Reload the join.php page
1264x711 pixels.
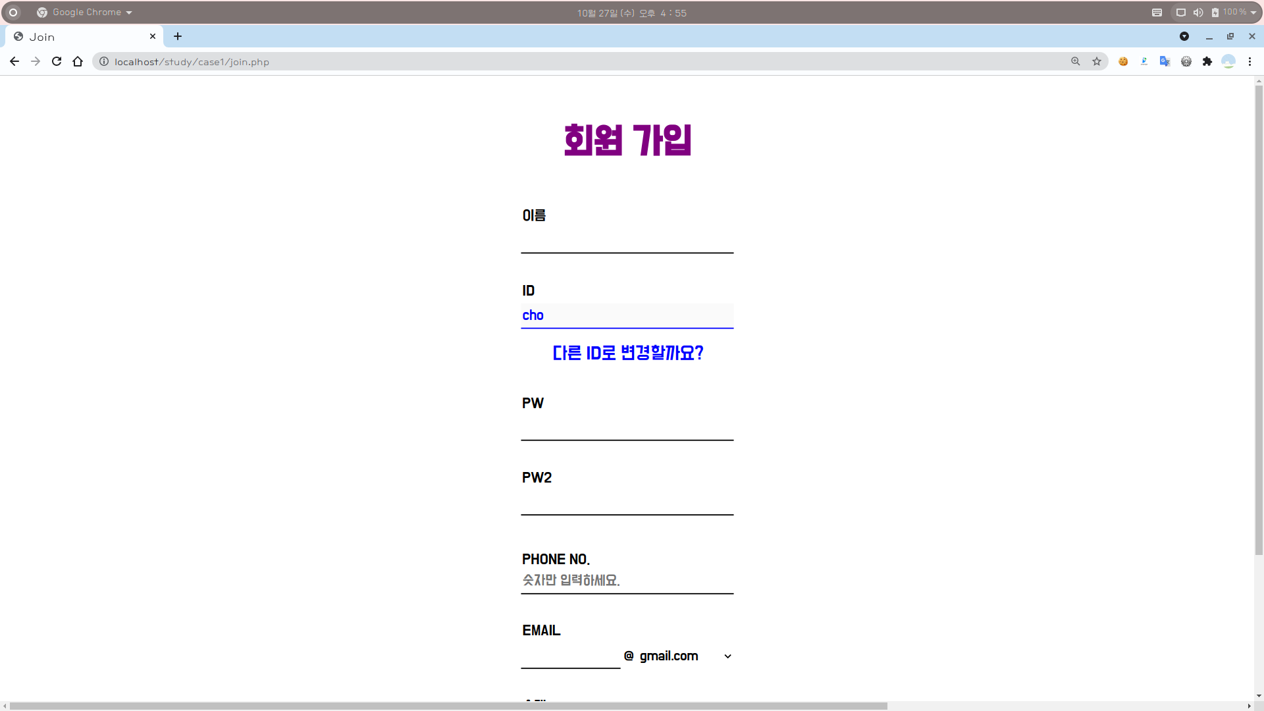click(57, 61)
